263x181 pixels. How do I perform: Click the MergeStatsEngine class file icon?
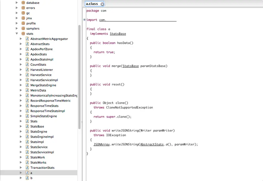tap(27, 85)
